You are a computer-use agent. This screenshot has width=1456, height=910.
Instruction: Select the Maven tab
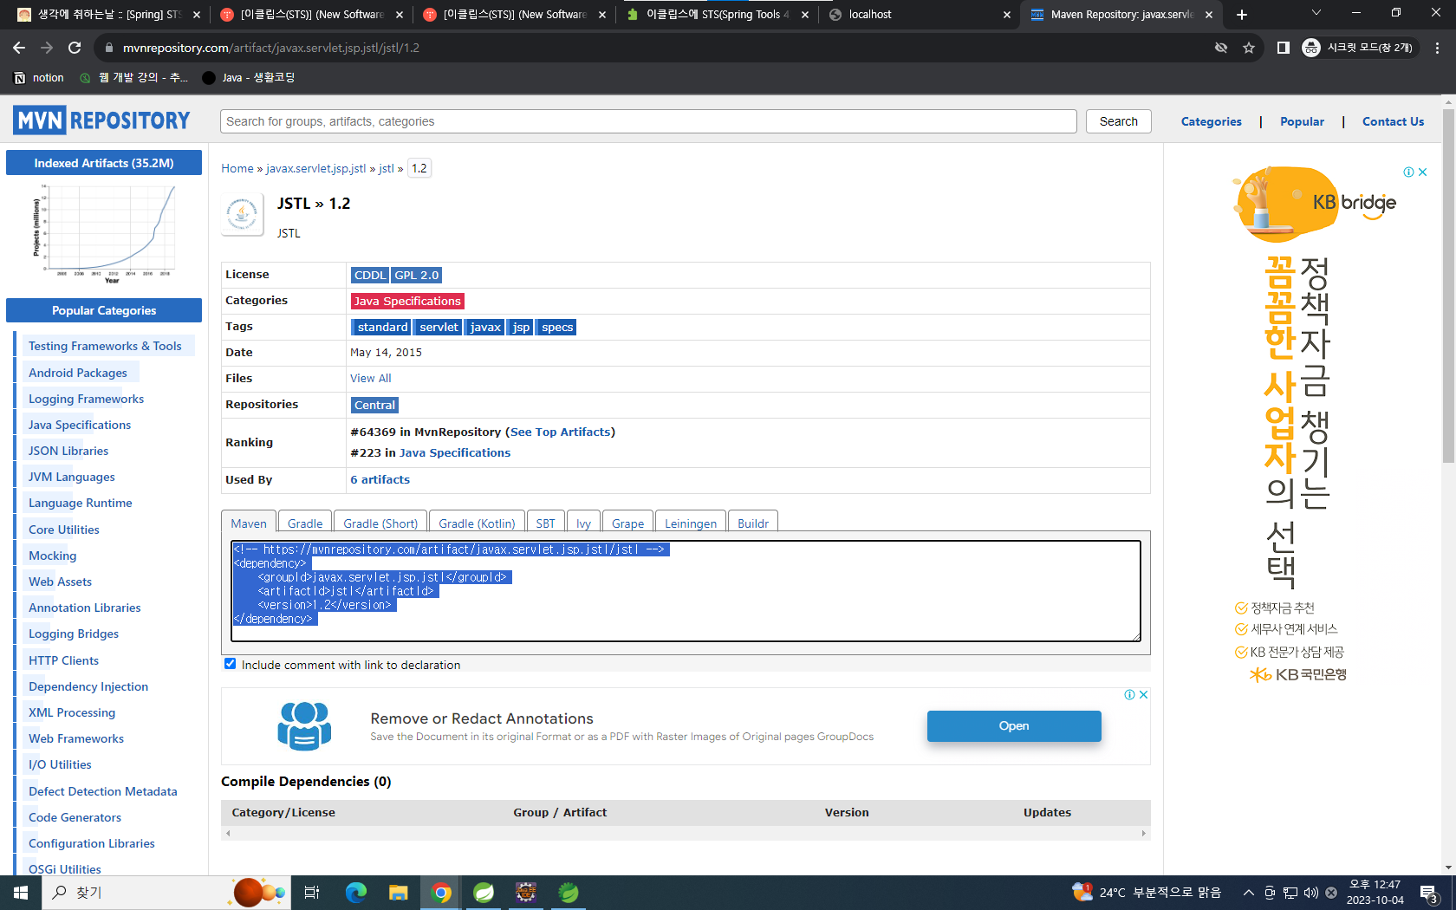click(249, 523)
